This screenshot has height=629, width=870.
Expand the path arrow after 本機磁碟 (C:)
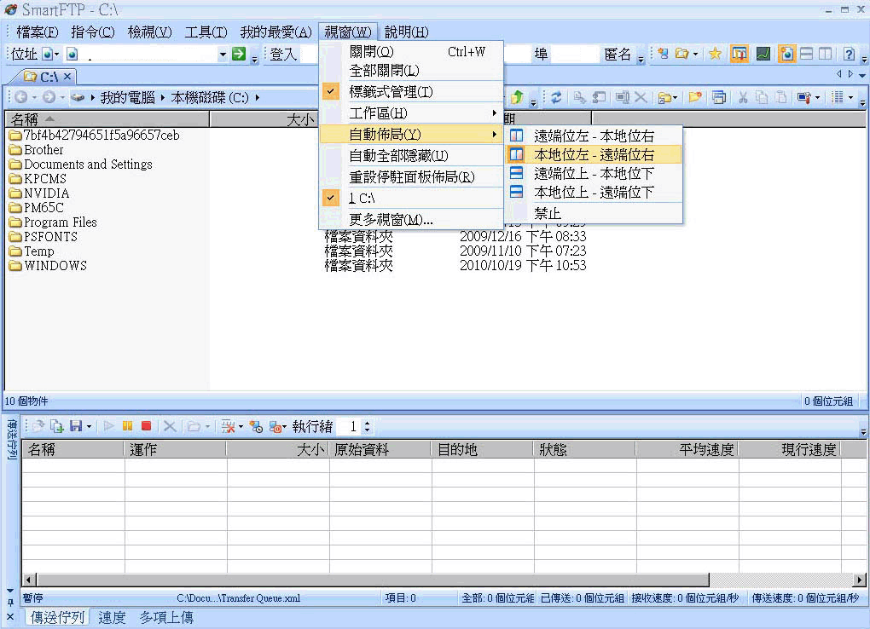click(x=258, y=98)
